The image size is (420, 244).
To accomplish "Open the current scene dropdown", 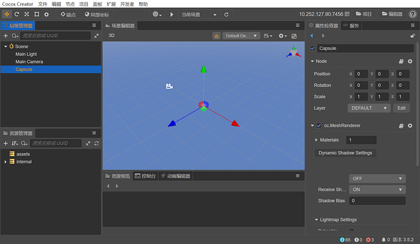I will 199,15.
